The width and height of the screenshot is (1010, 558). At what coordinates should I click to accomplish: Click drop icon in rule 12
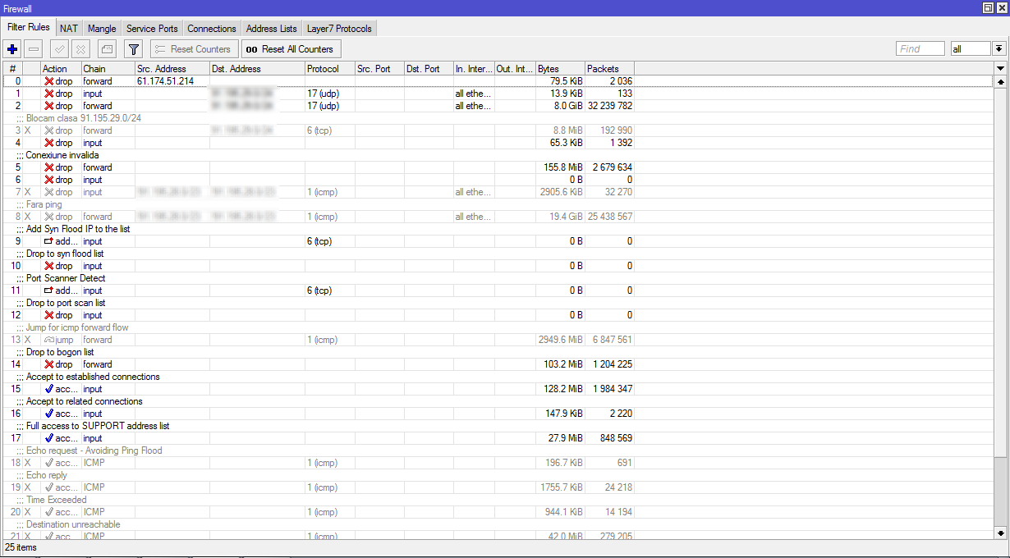[48, 315]
